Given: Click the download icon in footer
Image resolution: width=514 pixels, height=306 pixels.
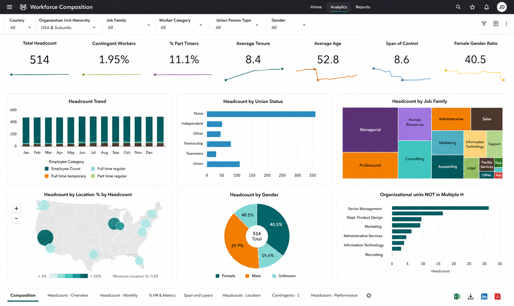Looking at the screenshot, I should tap(471, 296).
